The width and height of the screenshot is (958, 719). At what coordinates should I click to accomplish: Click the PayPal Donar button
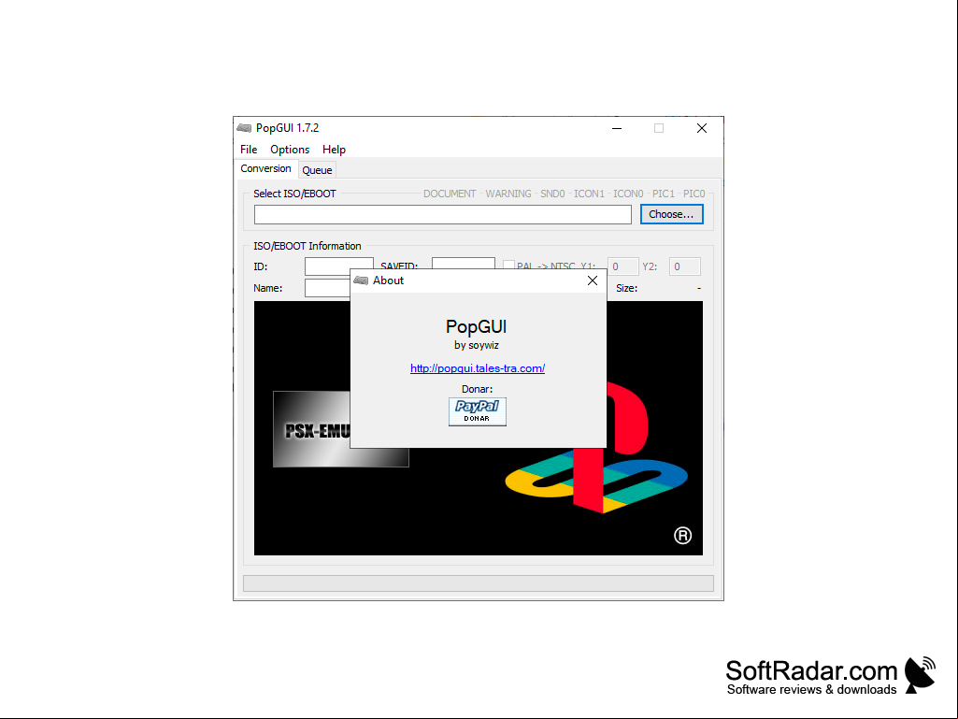478,411
